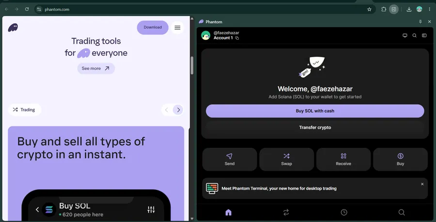Click the Phantom ghost logo on website

pyautogui.click(x=13, y=28)
